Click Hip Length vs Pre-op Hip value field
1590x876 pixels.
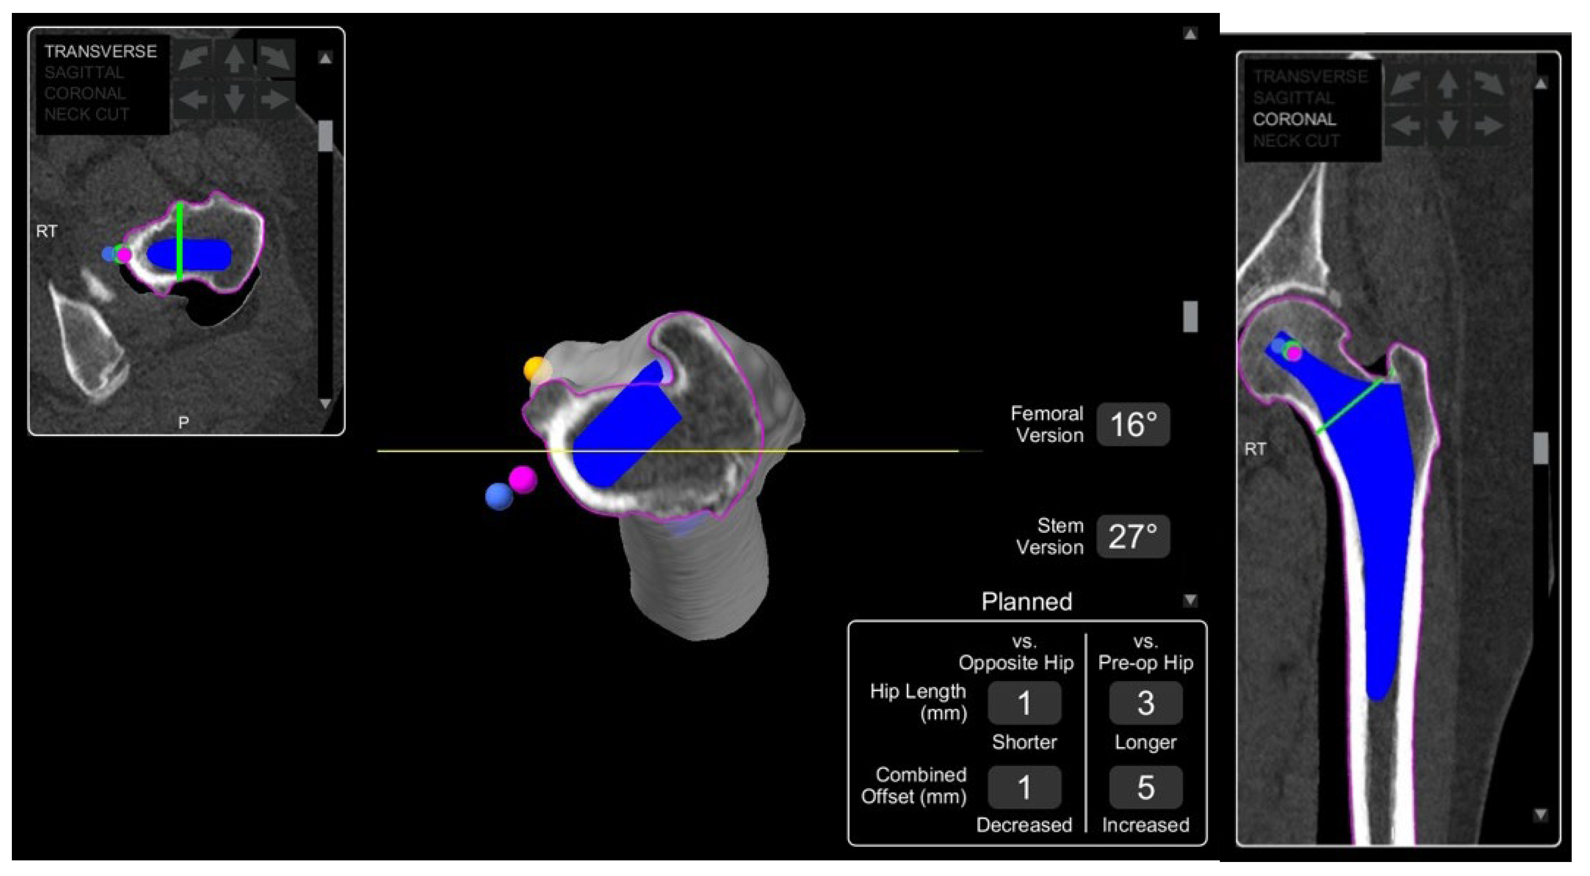(1145, 703)
